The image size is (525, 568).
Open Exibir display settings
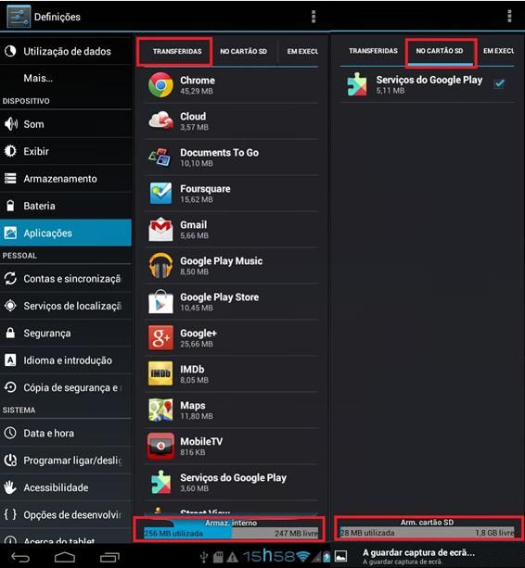point(66,151)
